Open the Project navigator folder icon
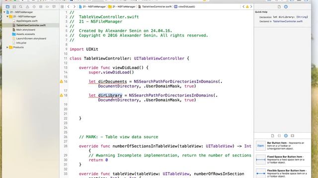 [x=7, y=6]
